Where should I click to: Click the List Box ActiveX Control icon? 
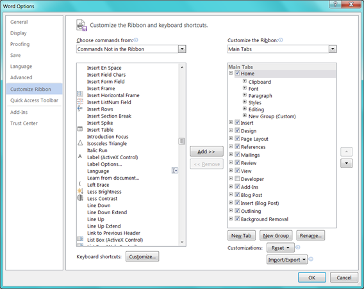[x=80, y=238]
